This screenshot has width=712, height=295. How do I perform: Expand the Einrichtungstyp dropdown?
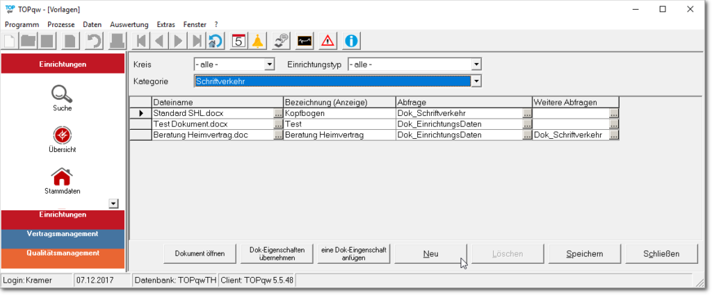click(x=476, y=65)
